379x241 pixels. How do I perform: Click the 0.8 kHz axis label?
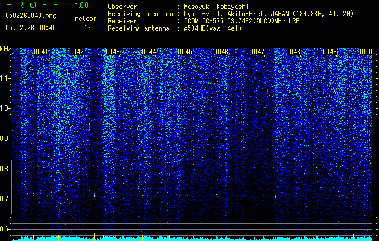5,169
